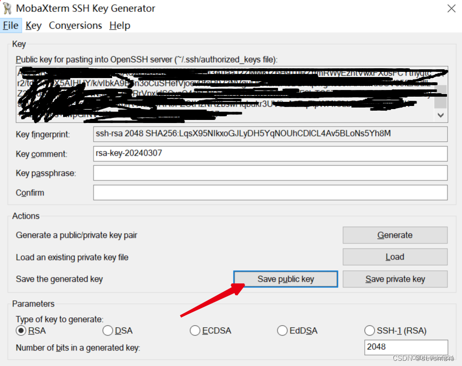Click Save private key button

[x=395, y=279]
